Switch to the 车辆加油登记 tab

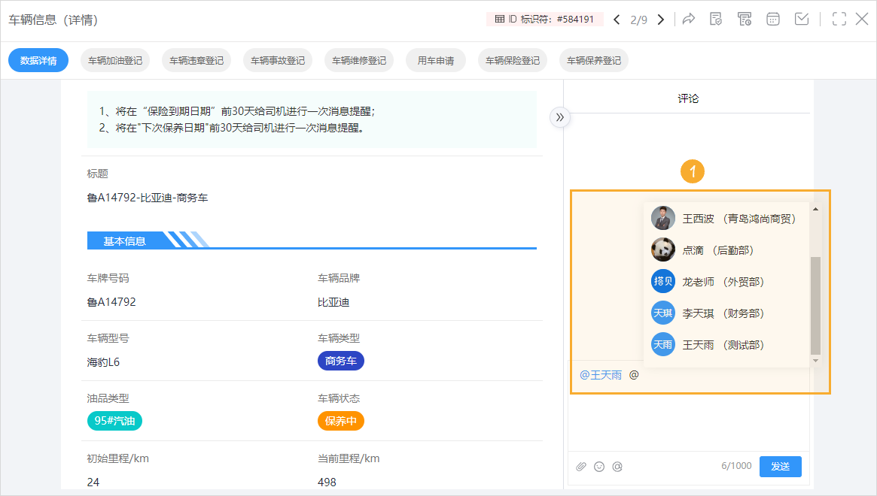click(114, 60)
